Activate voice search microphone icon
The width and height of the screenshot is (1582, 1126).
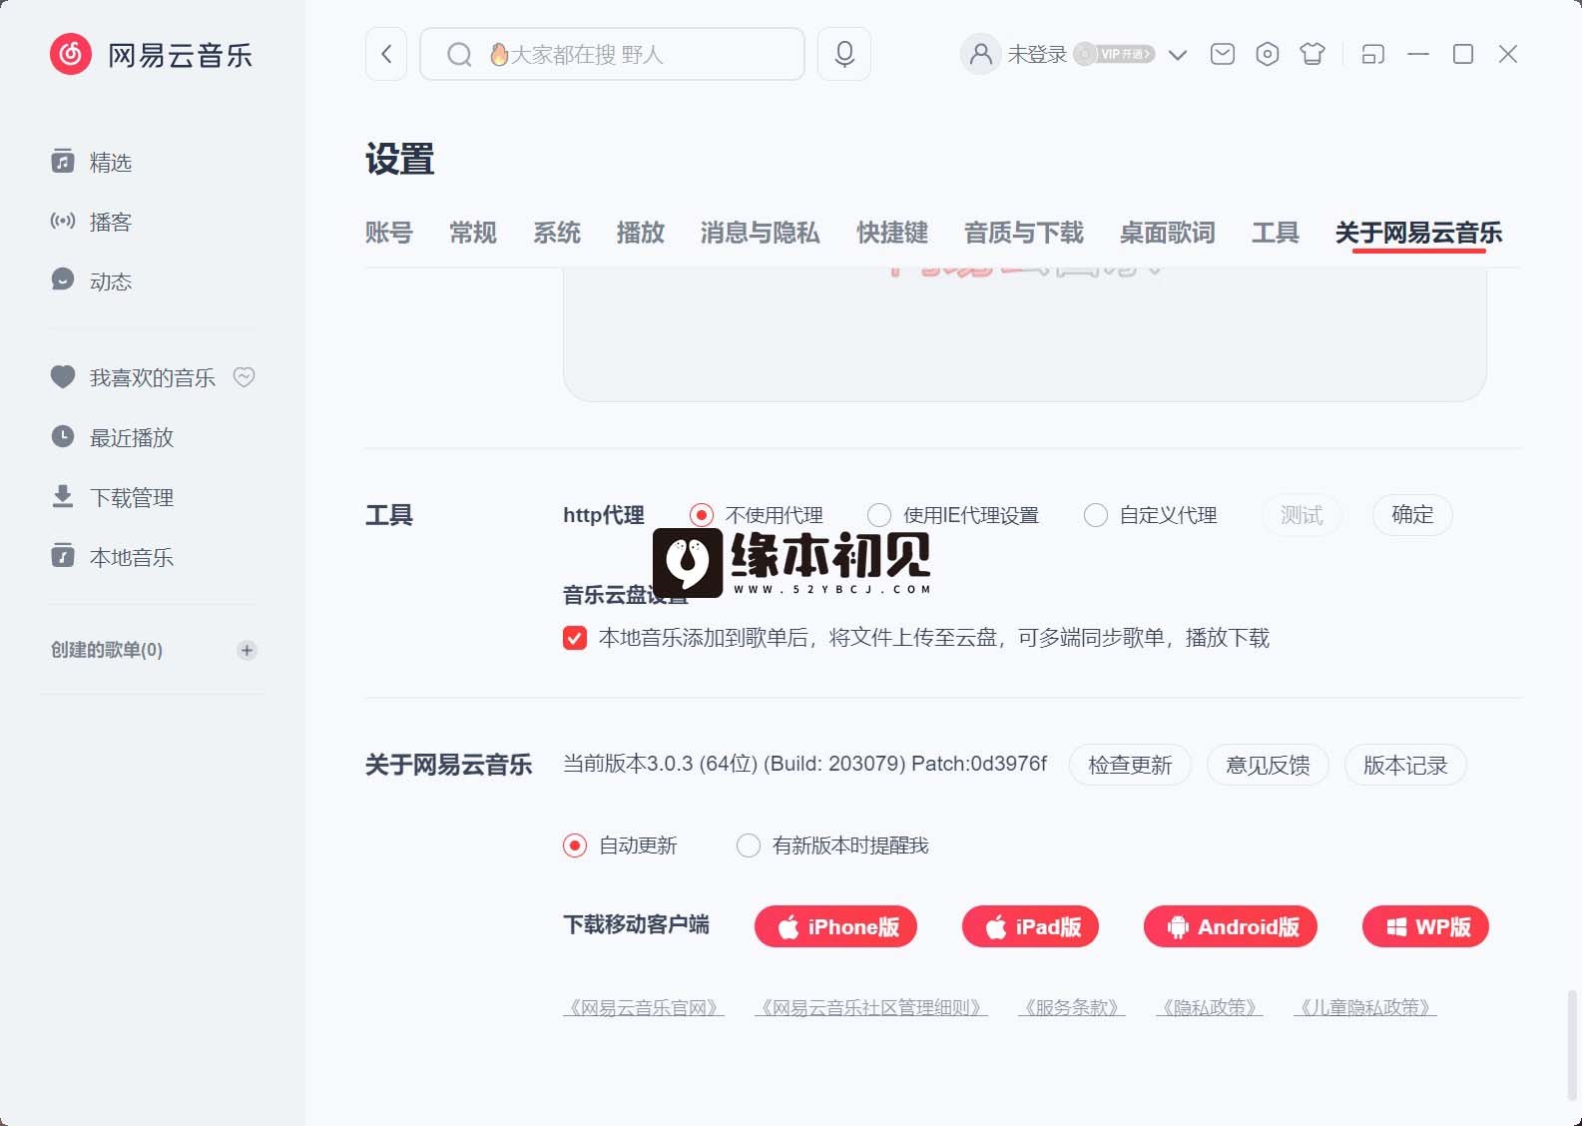pyautogui.click(x=844, y=54)
